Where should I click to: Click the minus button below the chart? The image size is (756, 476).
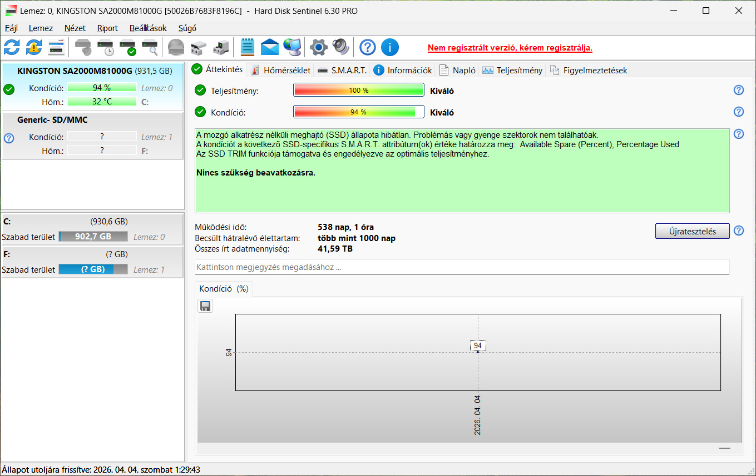tap(724, 448)
